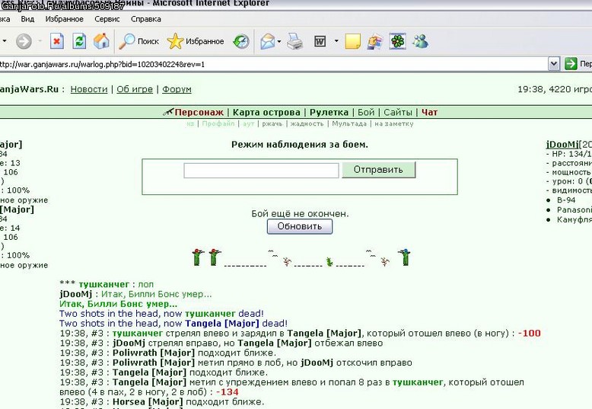Click the yellow note toolbar icon

(352, 41)
